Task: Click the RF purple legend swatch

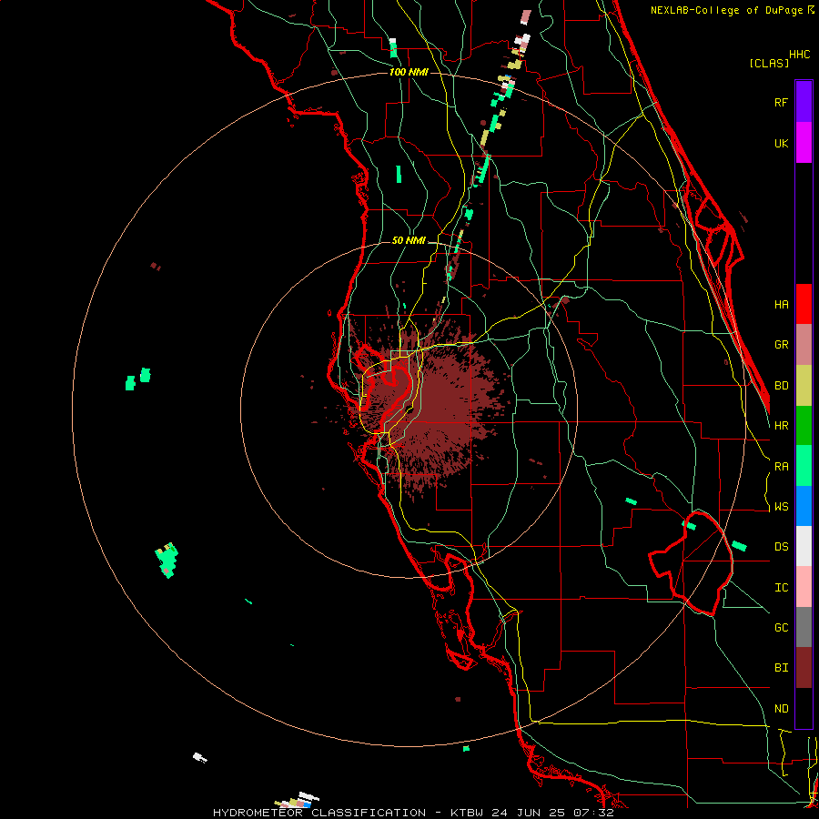Action: [804, 102]
